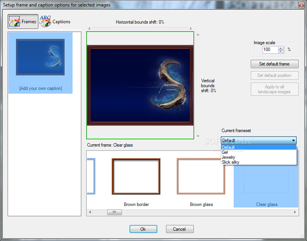Select the Brown border frame thumbnail

coord(136,176)
